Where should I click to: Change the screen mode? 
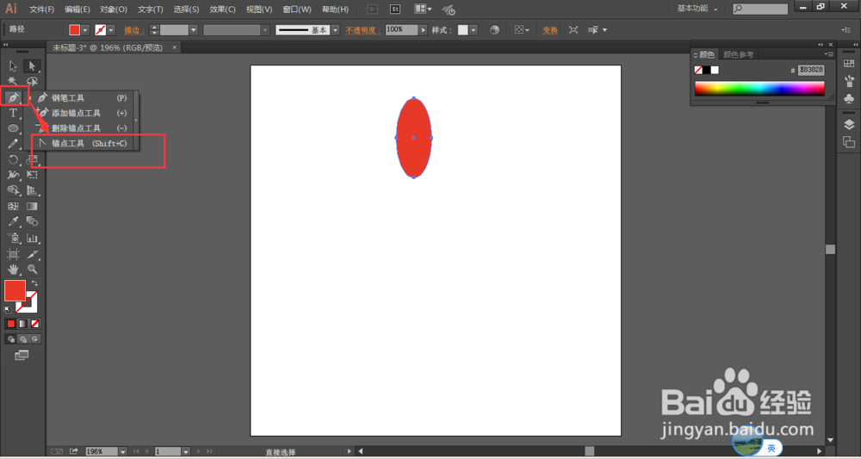tap(22, 356)
